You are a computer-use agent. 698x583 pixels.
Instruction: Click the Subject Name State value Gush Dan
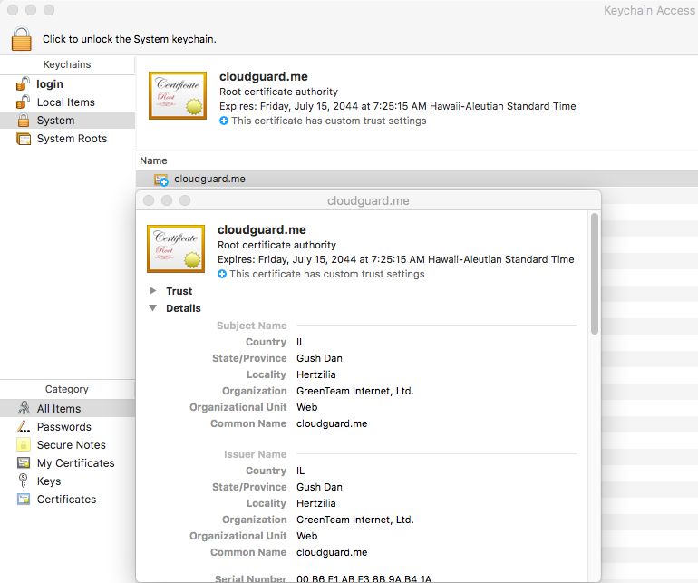pos(319,358)
